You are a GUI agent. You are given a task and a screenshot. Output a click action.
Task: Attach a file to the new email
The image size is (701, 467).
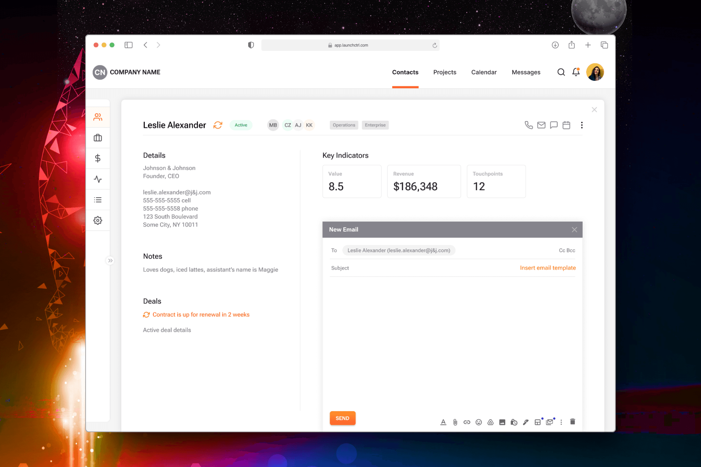point(455,422)
